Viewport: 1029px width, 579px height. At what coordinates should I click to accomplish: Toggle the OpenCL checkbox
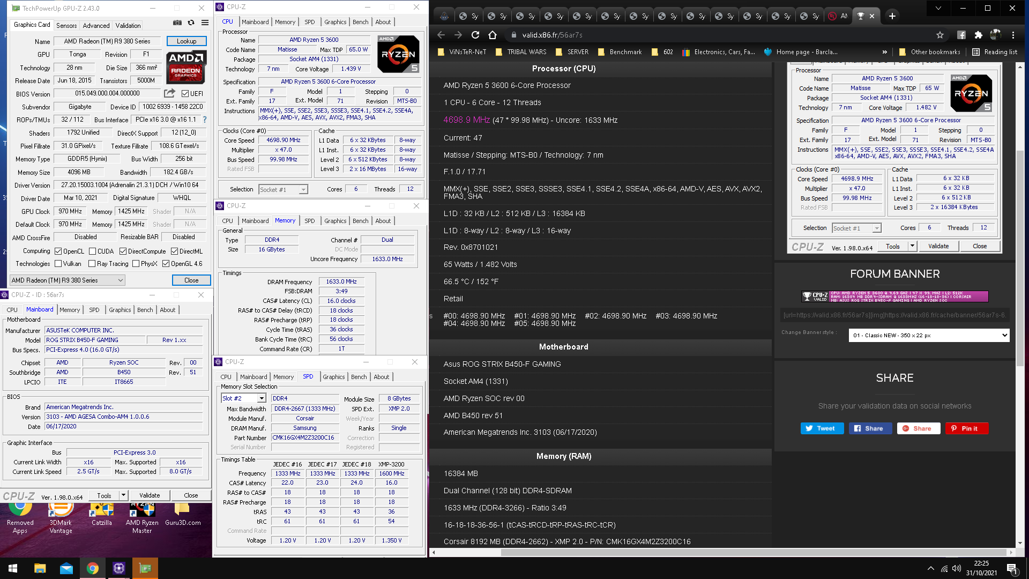[58, 251]
